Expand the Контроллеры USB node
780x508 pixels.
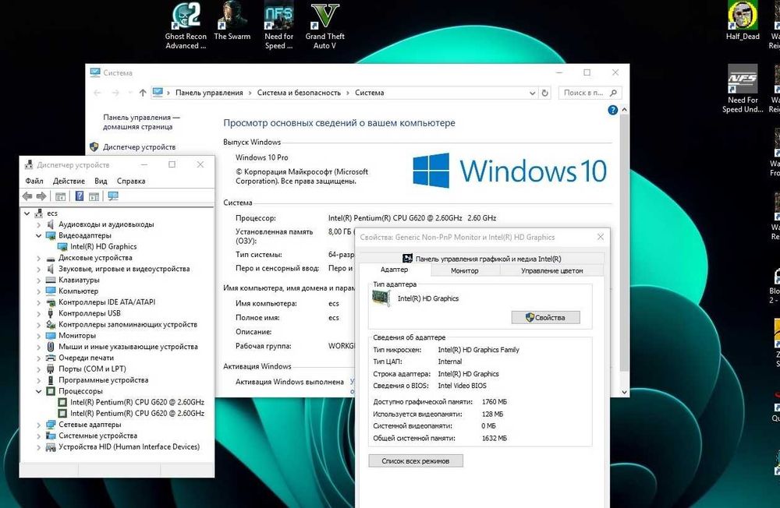click(x=39, y=314)
